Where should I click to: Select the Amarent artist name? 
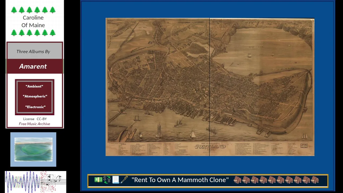33,66
